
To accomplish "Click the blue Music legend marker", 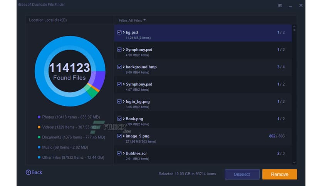I will tap(39, 147).
